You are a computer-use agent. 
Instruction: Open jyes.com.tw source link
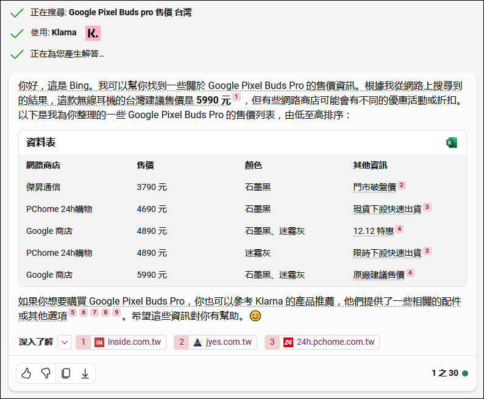[215, 342]
